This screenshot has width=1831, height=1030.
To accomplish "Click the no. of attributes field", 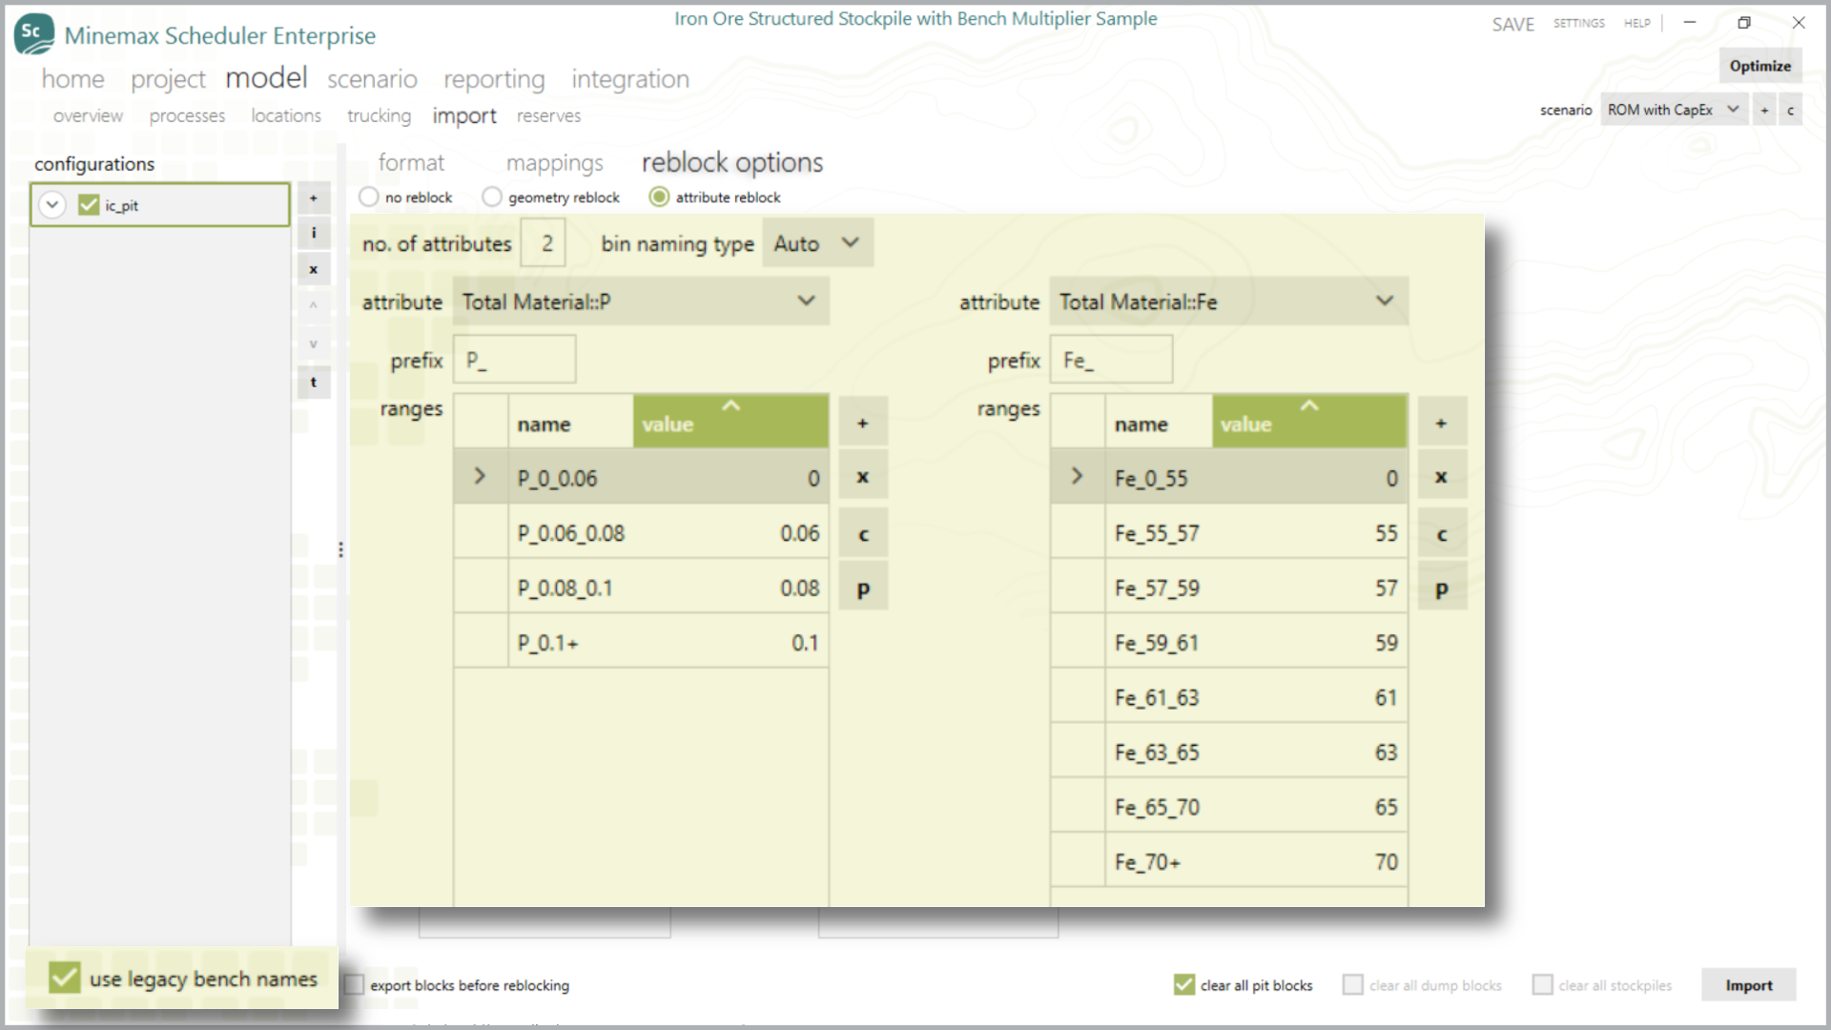I will (544, 243).
